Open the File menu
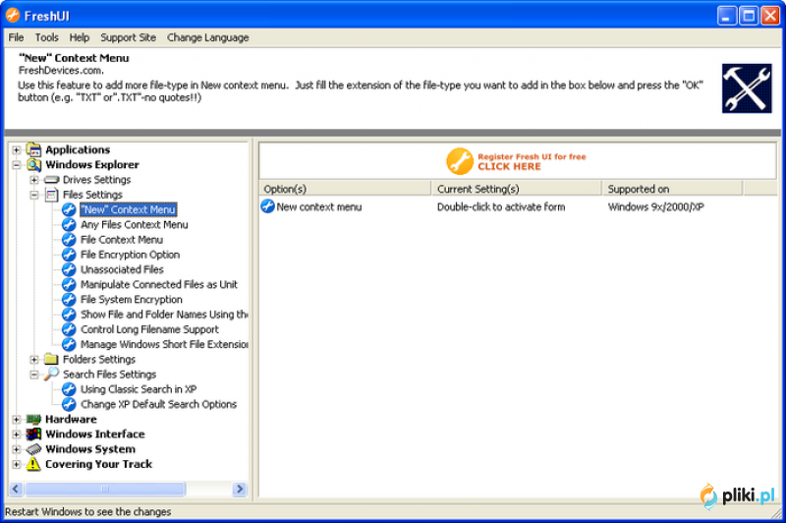This screenshot has width=786, height=523. coord(16,37)
